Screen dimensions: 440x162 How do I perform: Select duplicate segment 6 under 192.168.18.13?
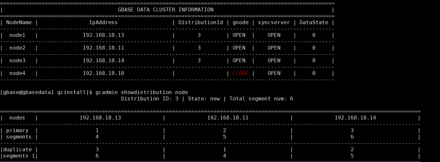[97, 156]
